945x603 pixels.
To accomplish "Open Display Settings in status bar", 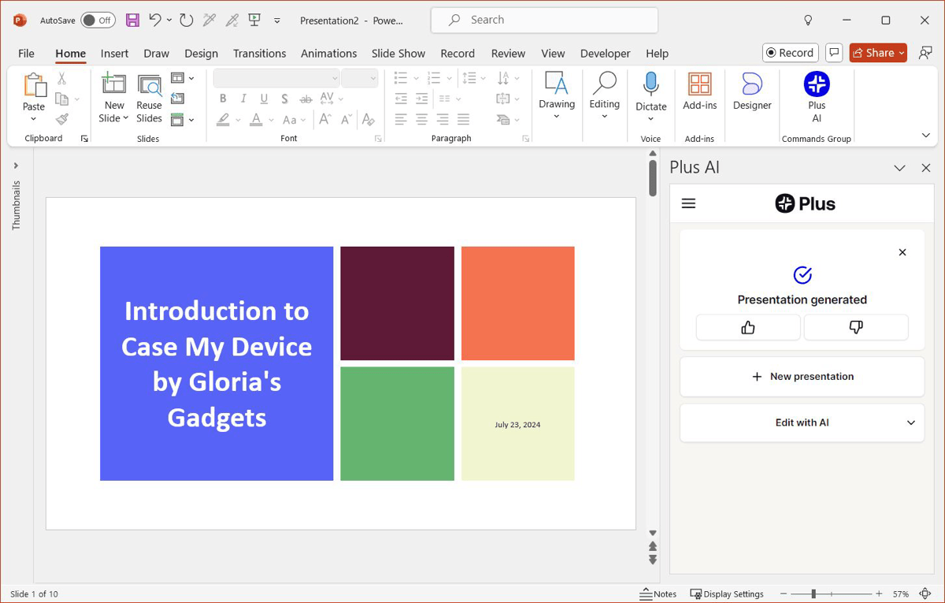I will [x=726, y=594].
